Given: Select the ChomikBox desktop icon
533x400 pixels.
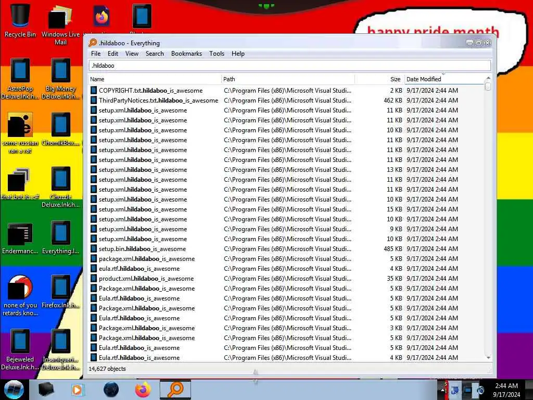Looking at the screenshot, I should [x=60, y=129].
